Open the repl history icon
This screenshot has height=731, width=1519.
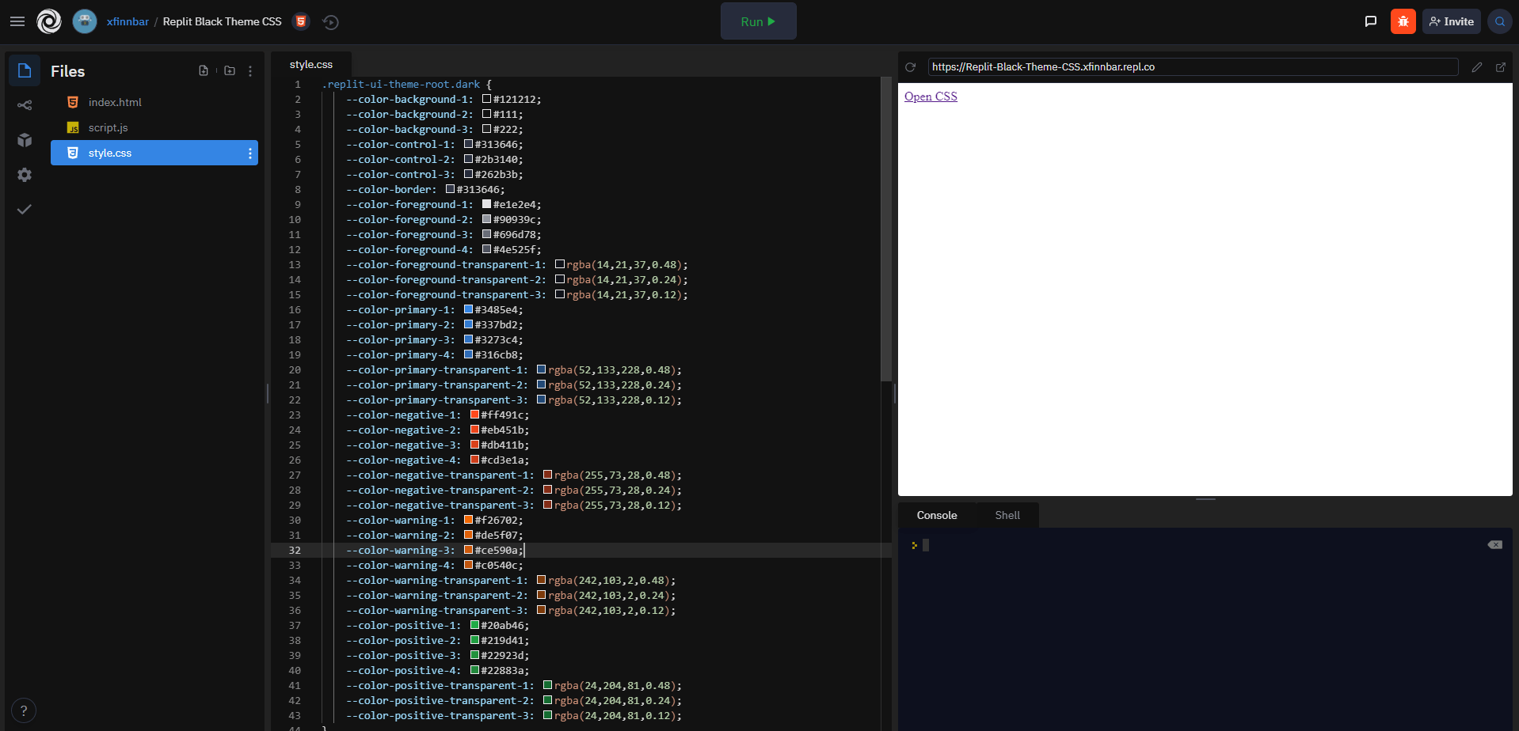331,22
